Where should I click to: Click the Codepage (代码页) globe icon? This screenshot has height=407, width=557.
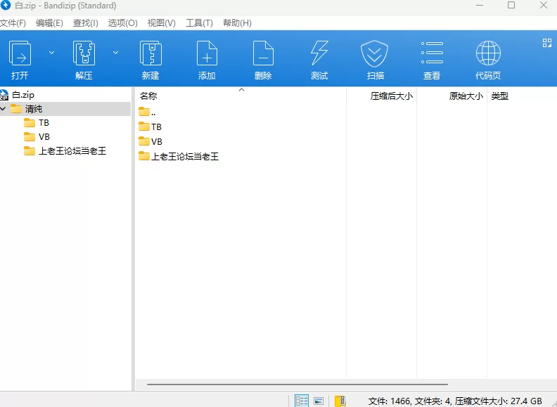pyautogui.click(x=488, y=53)
